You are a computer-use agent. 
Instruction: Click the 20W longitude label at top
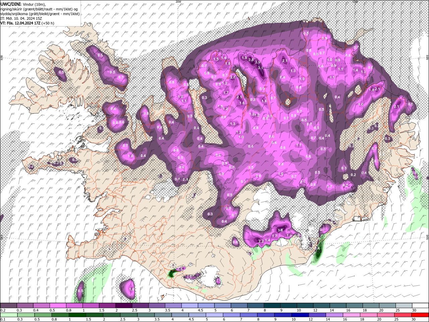178,2
